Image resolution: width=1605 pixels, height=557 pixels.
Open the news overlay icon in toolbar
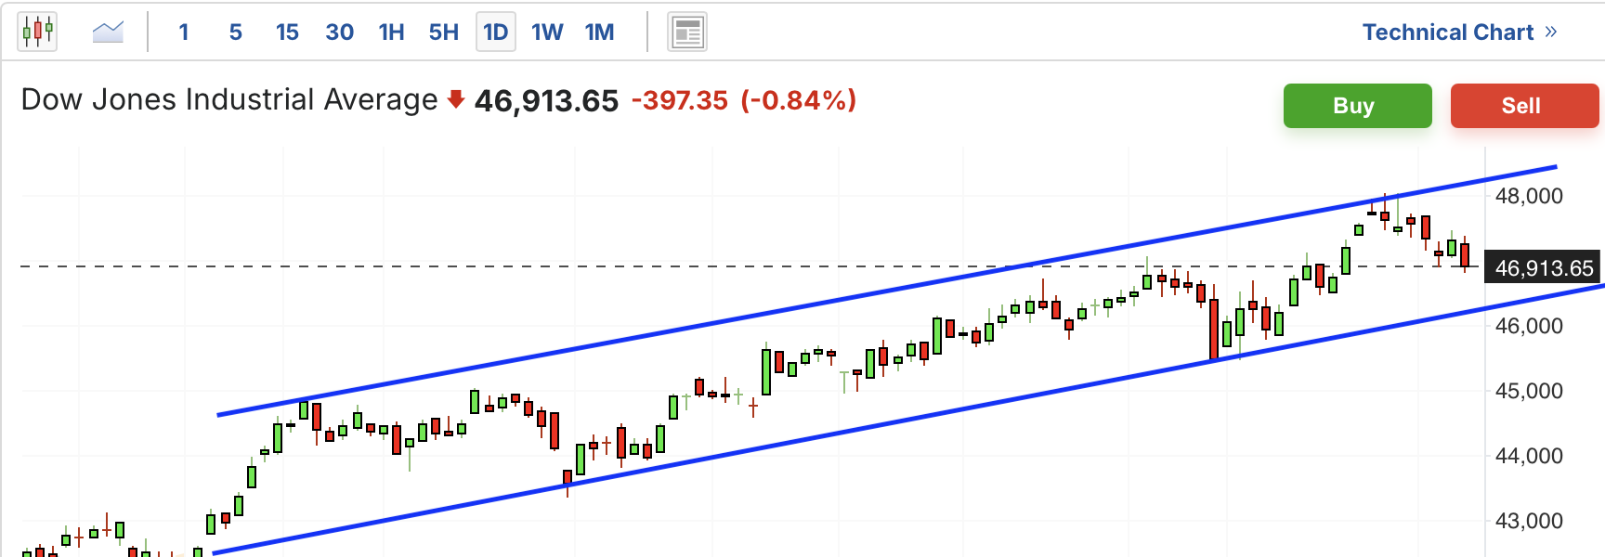point(687,32)
